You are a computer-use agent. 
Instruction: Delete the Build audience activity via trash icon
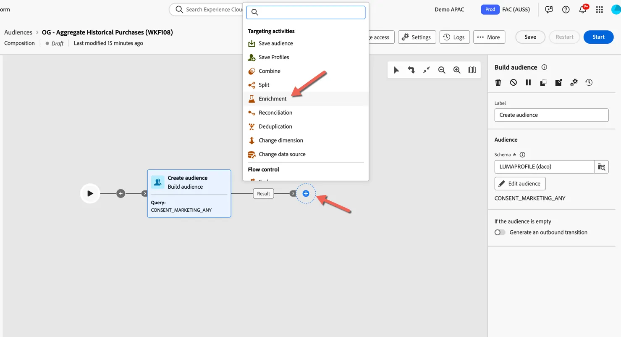coord(498,82)
